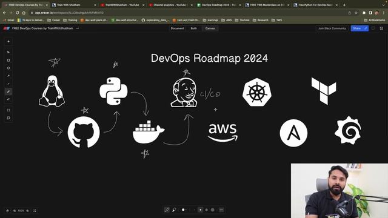Switch to TrainWithShubham - YouTube tab
The image size is (388, 218).
coord(122,5)
